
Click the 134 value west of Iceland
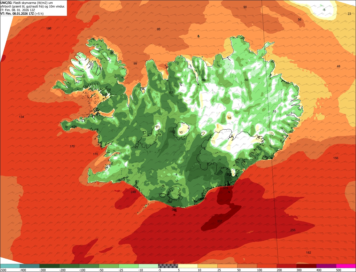pos(21,117)
